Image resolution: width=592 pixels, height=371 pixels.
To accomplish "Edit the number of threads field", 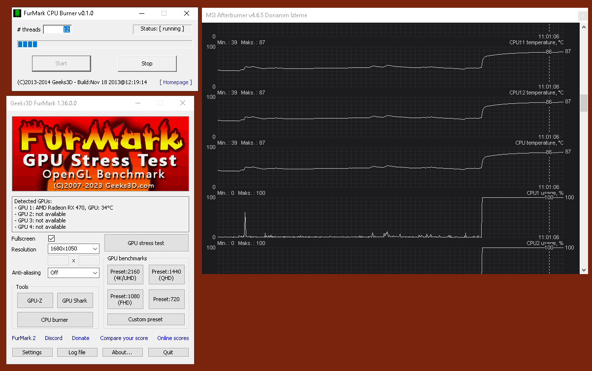I will [57, 30].
